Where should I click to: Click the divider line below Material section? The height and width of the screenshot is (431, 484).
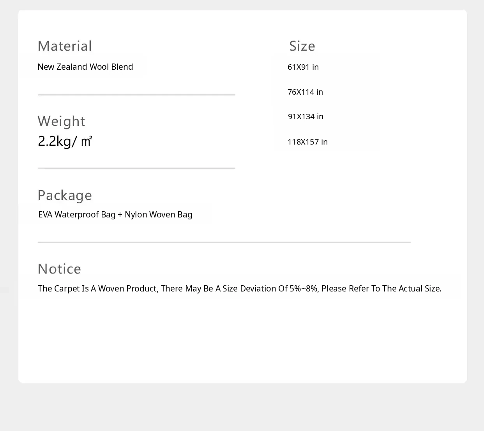pyautogui.click(x=136, y=95)
